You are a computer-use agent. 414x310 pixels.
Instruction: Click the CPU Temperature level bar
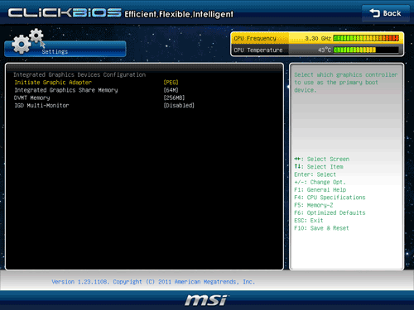[366, 50]
